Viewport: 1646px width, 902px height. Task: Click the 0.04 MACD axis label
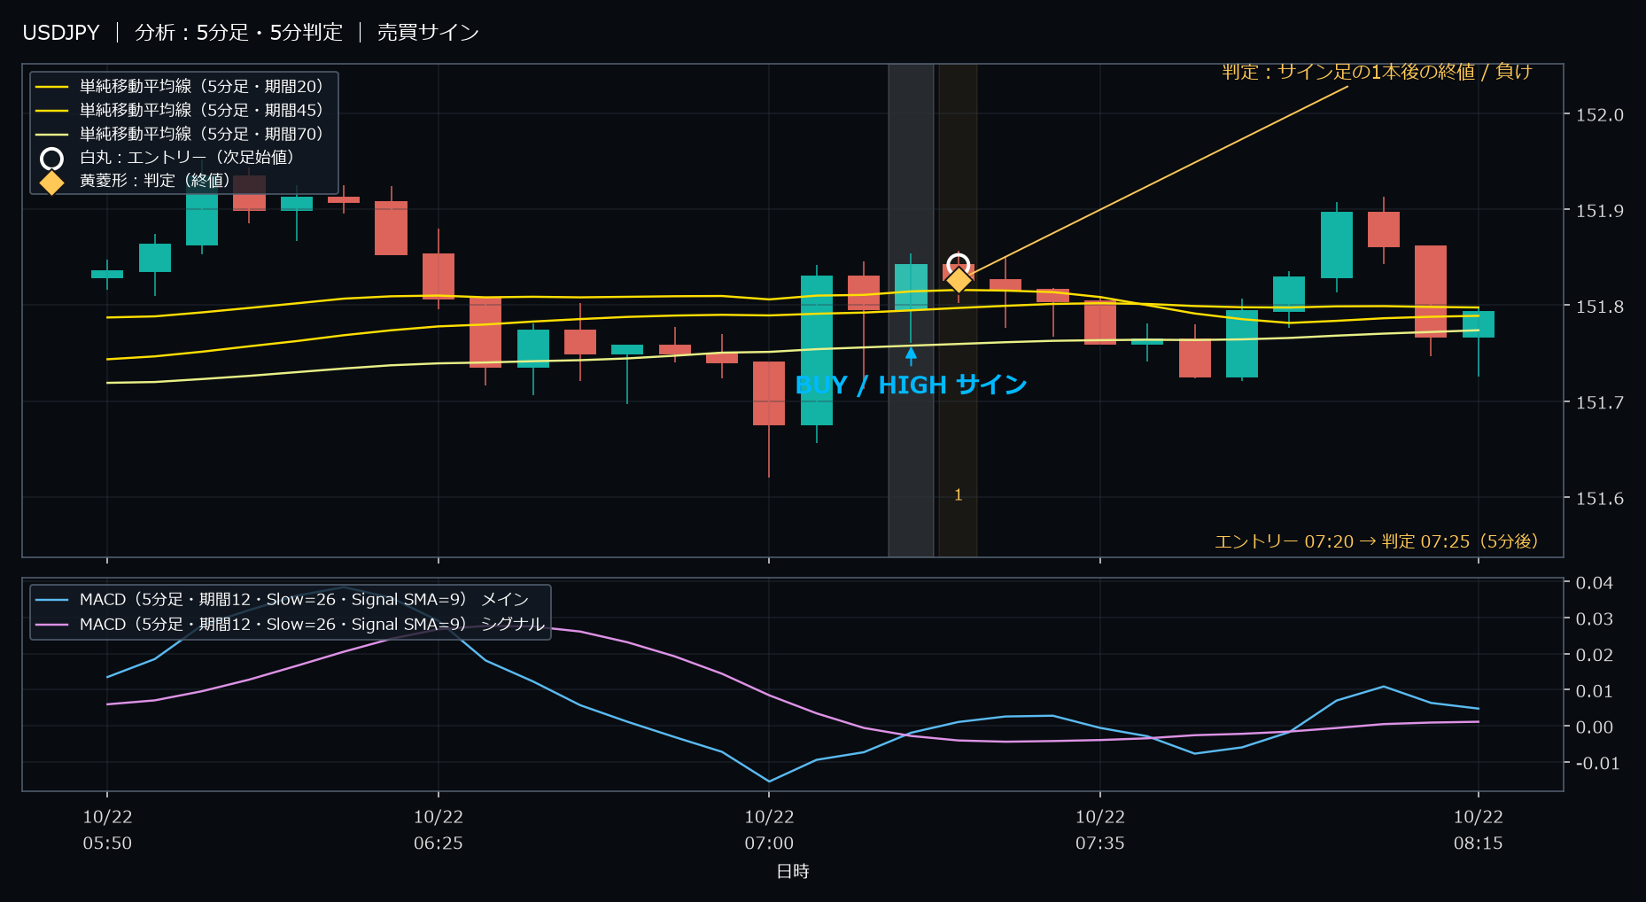coord(1594,583)
